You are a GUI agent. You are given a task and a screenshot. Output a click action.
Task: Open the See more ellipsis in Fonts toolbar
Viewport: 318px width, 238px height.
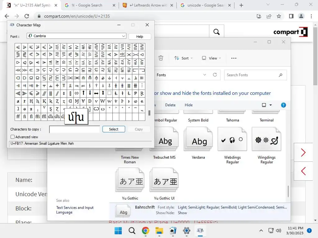click(x=234, y=58)
